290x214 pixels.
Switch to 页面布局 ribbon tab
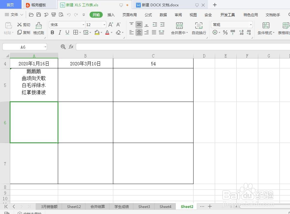pyautogui.click(x=129, y=15)
